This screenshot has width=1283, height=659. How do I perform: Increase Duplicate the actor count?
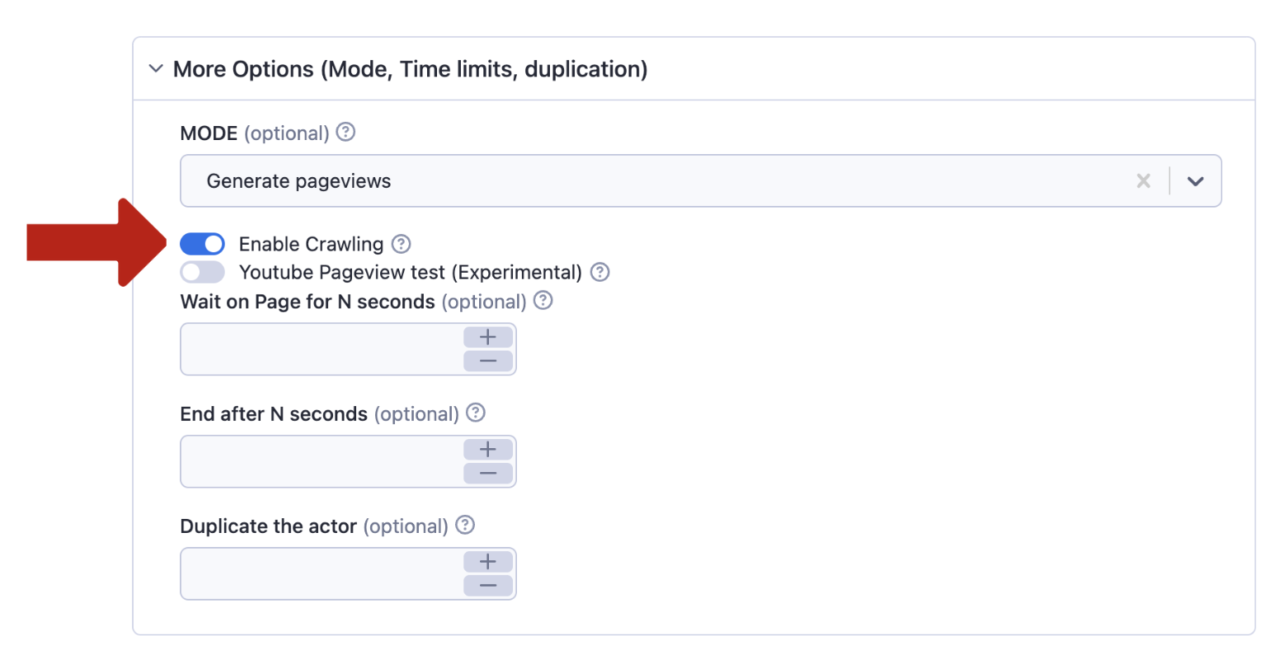488,562
